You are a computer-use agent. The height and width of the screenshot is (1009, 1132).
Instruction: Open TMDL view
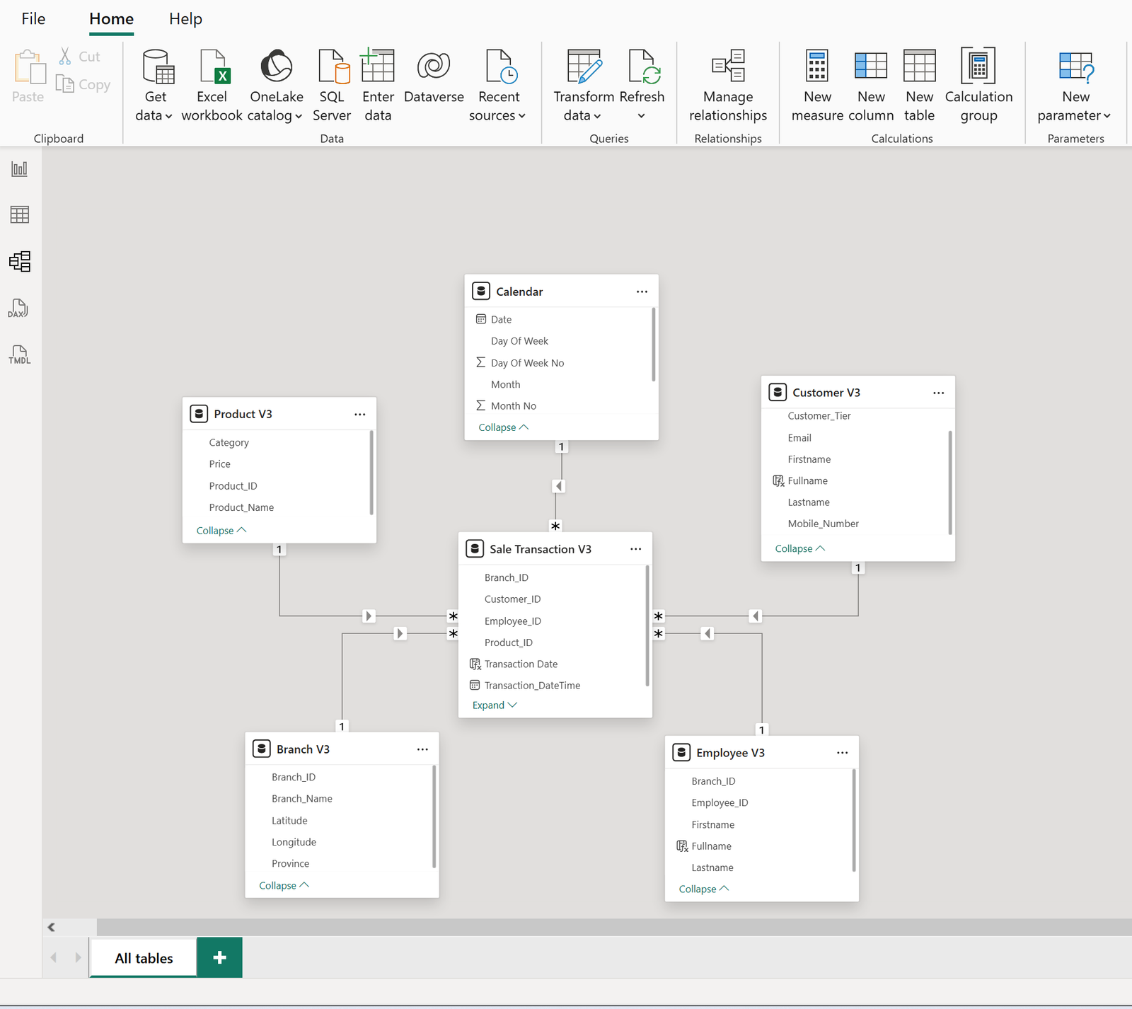click(20, 354)
